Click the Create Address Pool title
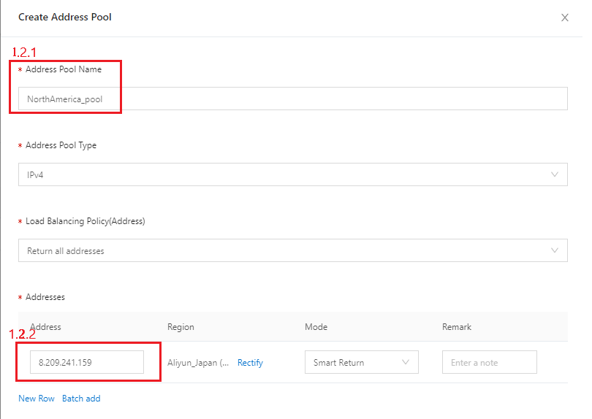 (65, 17)
